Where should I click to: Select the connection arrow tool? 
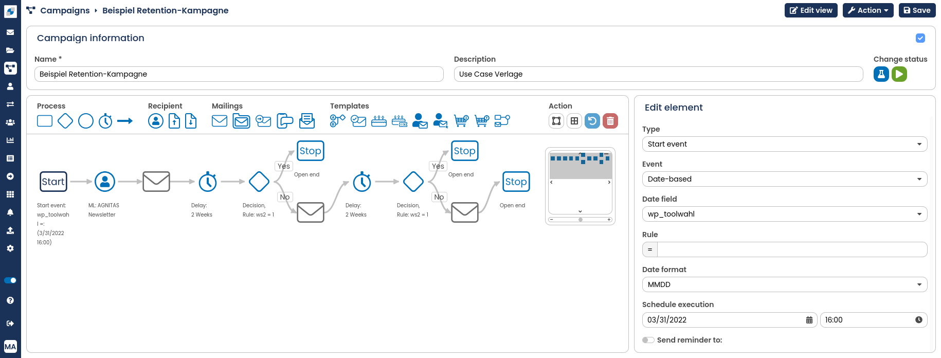[x=125, y=121]
